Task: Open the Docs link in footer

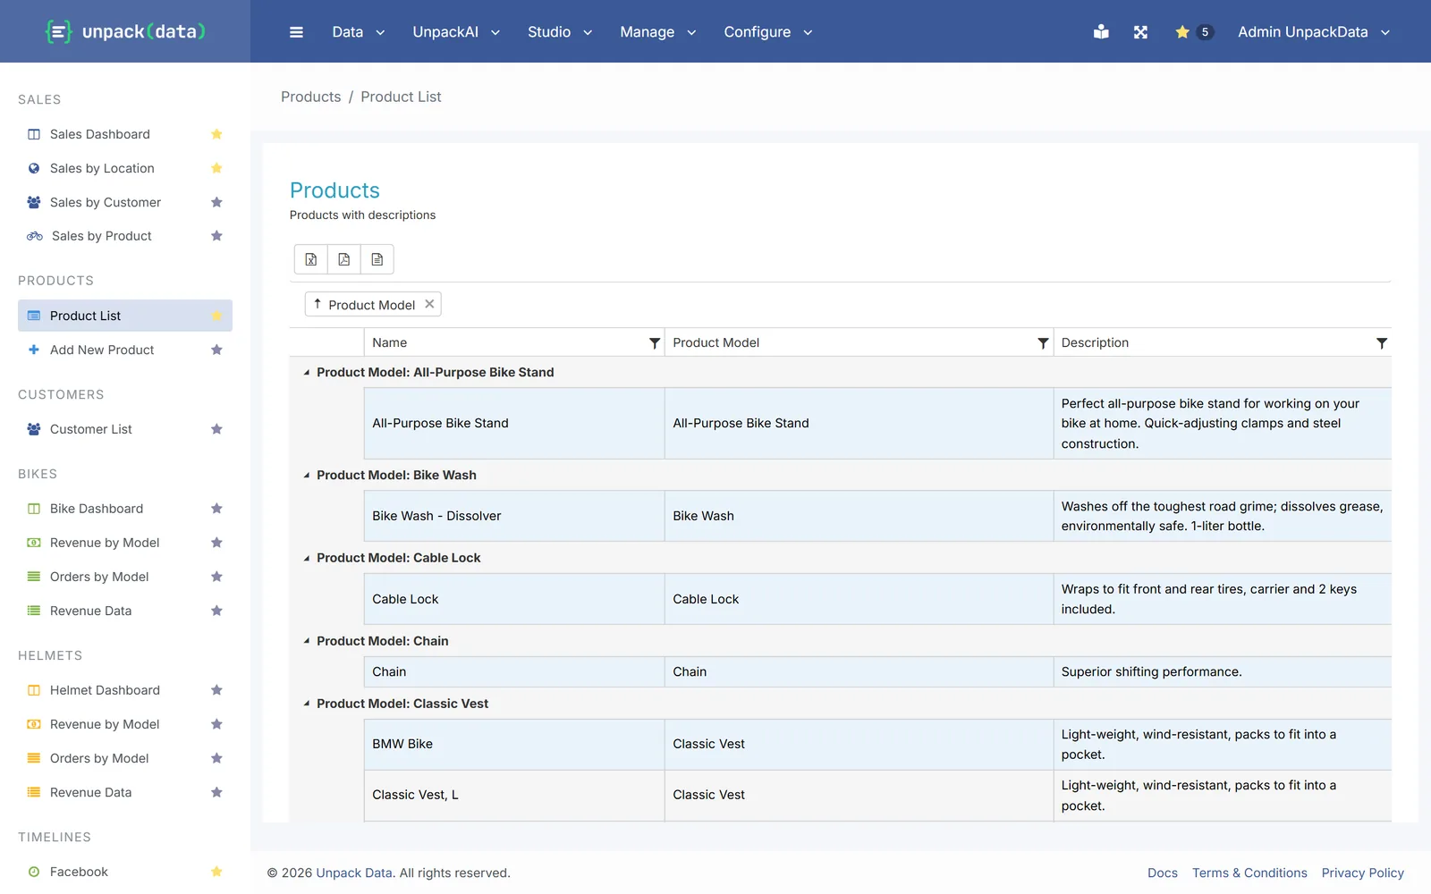Action: tap(1163, 873)
